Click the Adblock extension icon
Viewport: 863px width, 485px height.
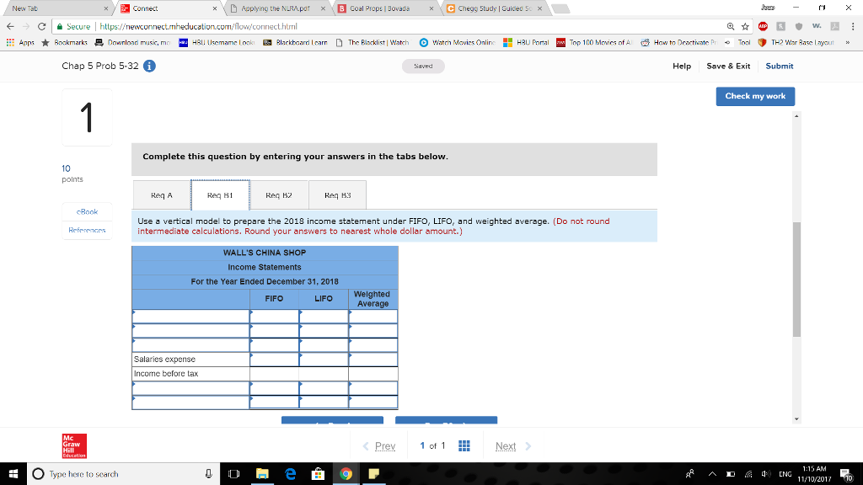click(x=763, y=26)
